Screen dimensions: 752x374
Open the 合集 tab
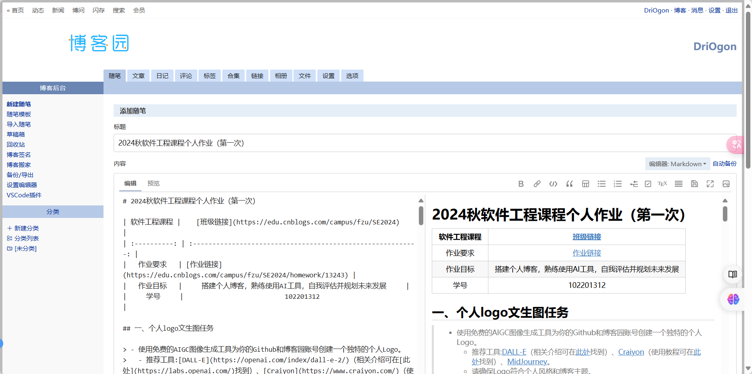[x=234, y=76]
